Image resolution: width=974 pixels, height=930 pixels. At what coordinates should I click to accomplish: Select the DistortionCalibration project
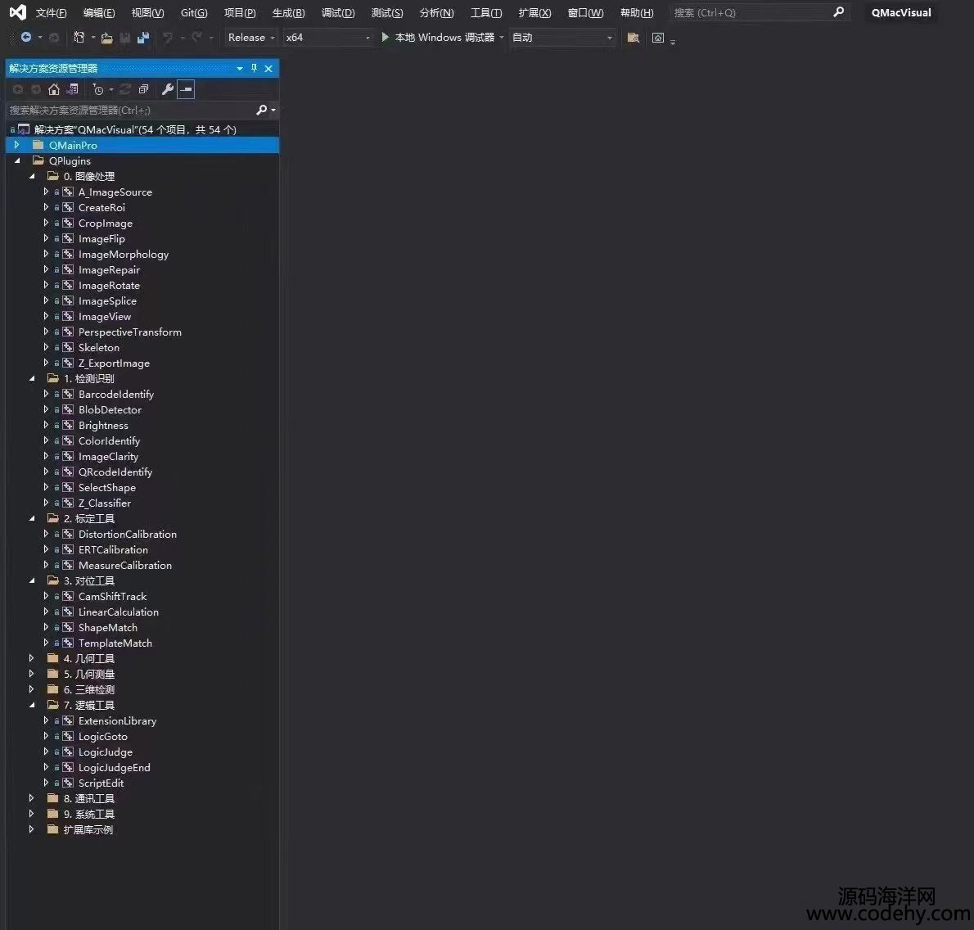tap(128, 535)
